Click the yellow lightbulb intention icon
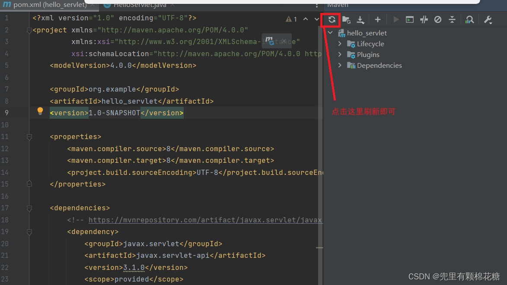The width and height of the screenshot is (507, 285). (x=40, y=111)
